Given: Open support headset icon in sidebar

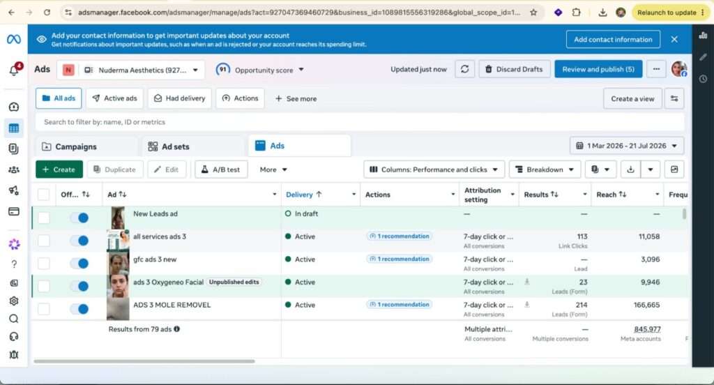Looking at the screenshot, I should [x=14, y=336].
